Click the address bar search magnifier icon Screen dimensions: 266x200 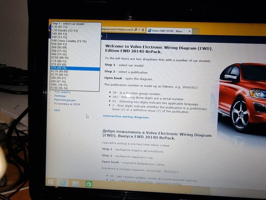click(136, 29)
